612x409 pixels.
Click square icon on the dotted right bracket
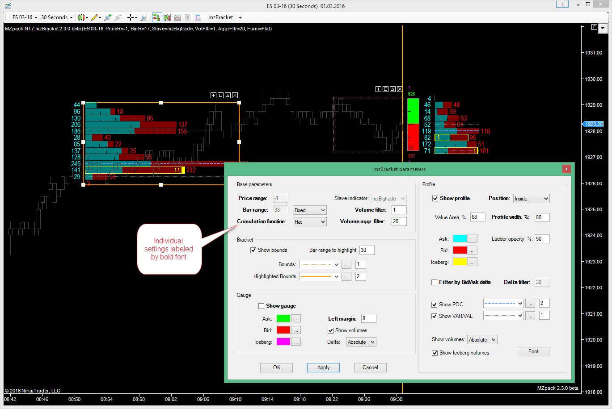[x=385, y=89]
